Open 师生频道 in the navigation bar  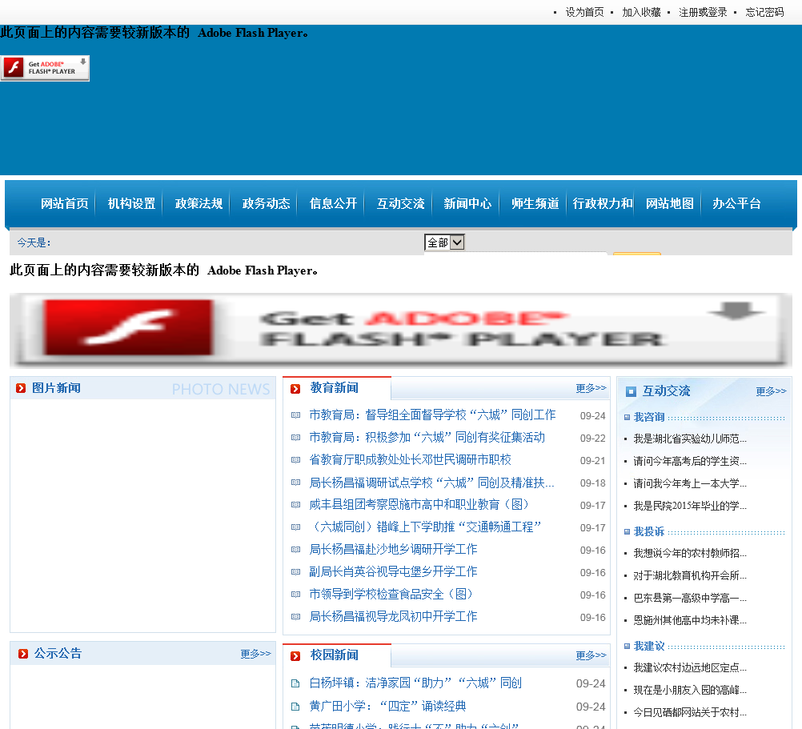pos(535,203)
